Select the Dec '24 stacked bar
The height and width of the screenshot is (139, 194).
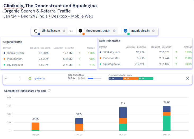167,119
